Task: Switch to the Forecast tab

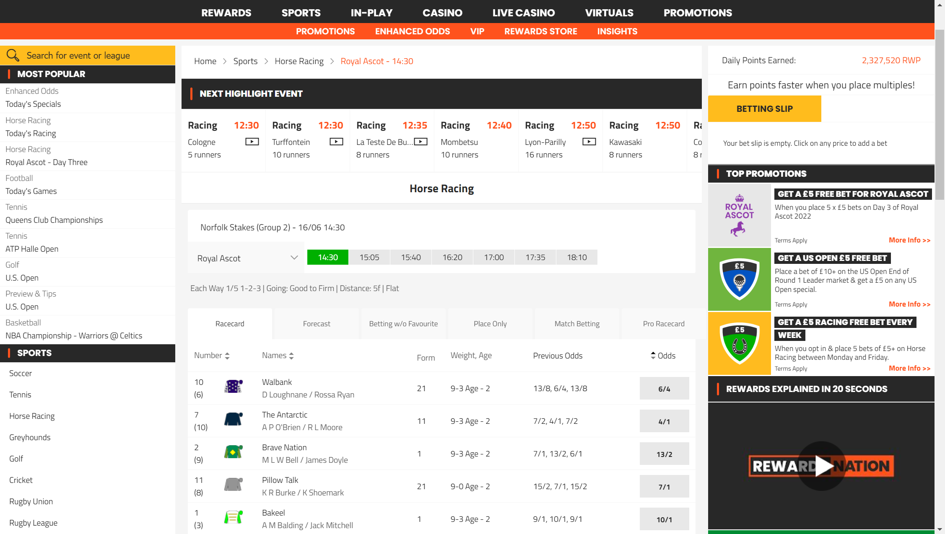Action: [x=317, y=324]
